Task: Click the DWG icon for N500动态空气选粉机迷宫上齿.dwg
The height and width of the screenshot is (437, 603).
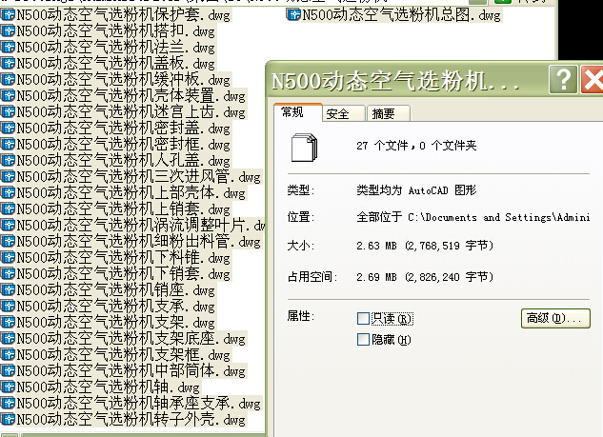Action: [x=8, y=111]
